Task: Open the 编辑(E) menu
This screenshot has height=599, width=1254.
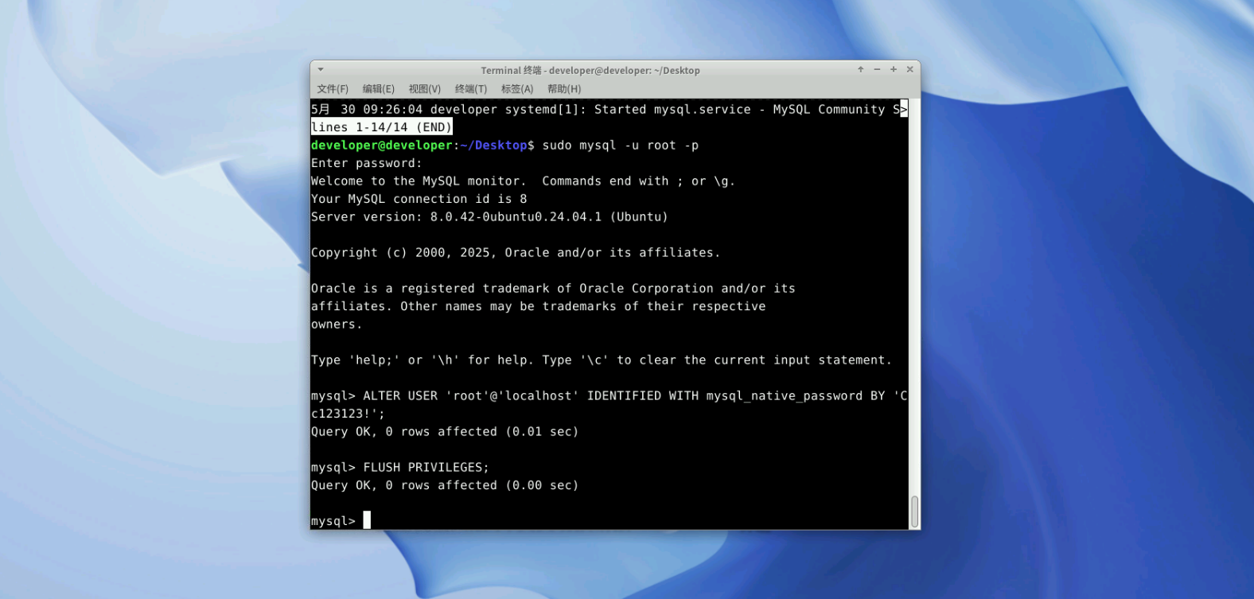Action: pos(379,89)
